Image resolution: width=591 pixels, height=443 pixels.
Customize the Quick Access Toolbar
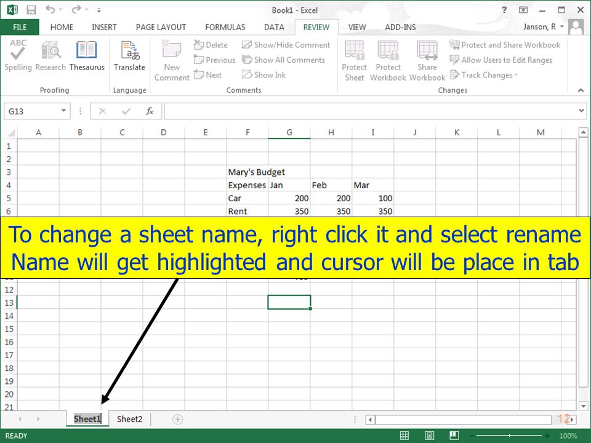click(98, 10)
